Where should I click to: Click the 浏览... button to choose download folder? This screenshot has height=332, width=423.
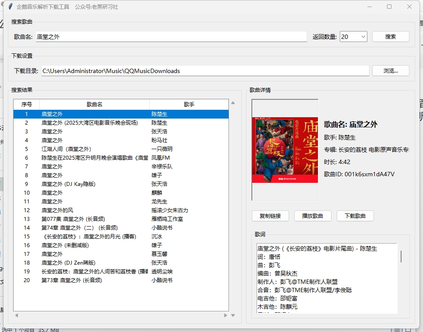(390, 70)
